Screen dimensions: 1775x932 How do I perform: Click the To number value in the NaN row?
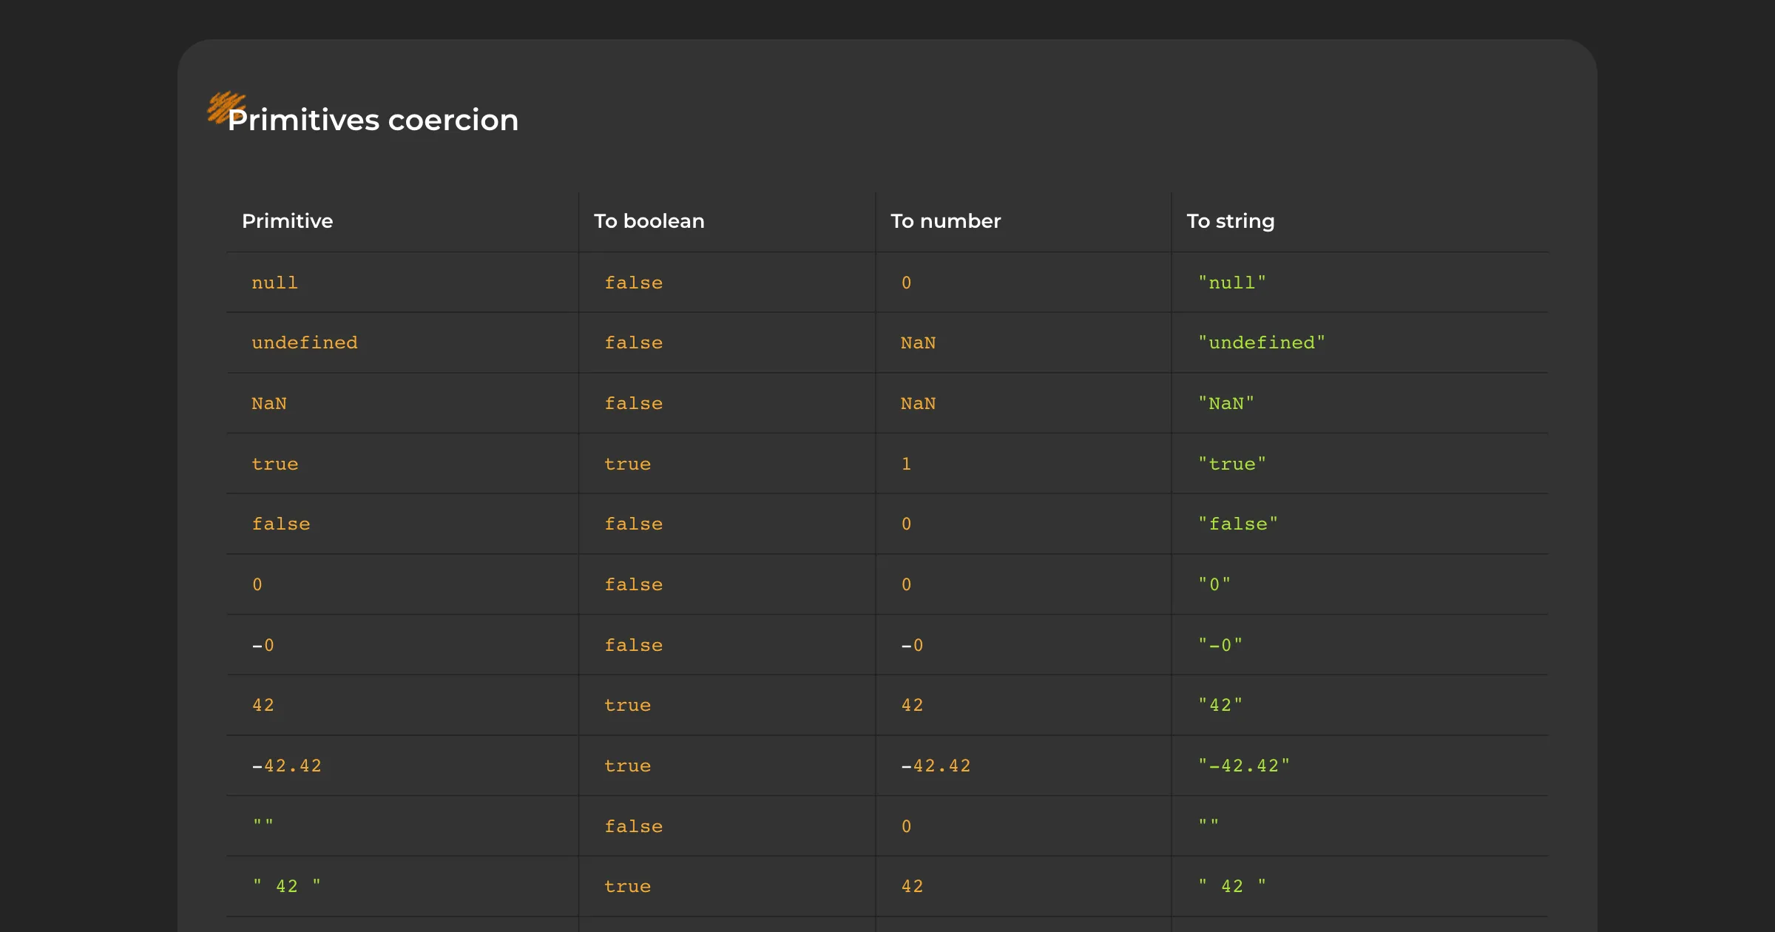(919, 403)
